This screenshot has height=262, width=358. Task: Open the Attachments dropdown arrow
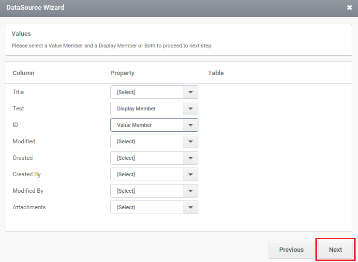click(x=191, y=207)
